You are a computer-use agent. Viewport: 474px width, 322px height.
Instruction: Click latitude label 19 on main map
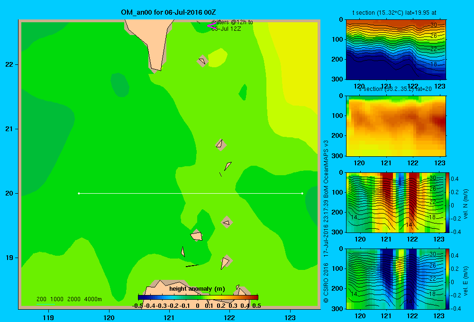pos(9,258)
